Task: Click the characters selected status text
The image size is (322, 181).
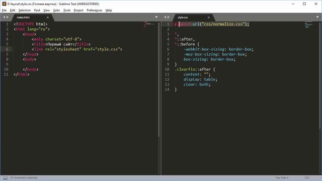Action: coord(24,177)
